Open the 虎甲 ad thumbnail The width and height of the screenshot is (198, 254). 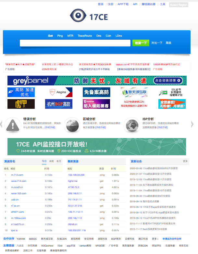21,104
